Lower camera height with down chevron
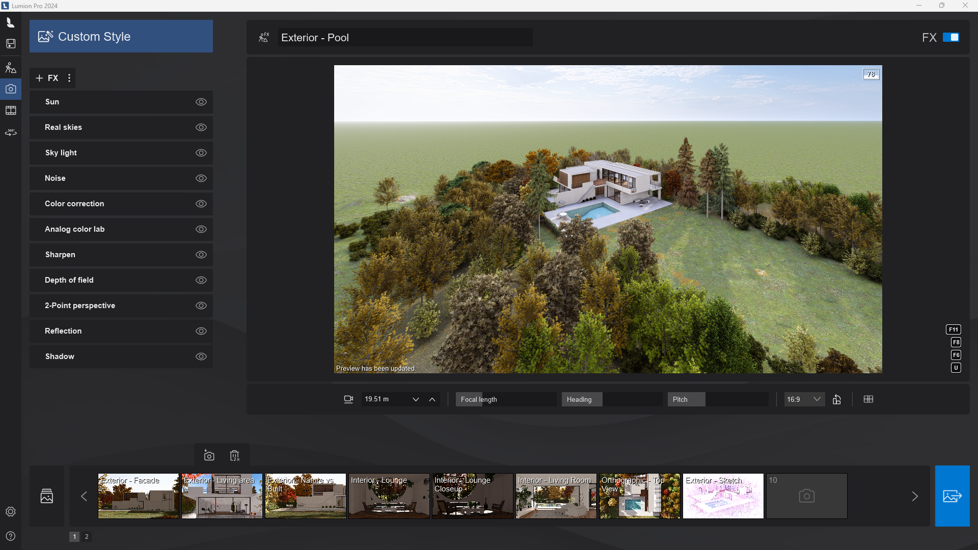The image size is (978, 550). click(416, 399)
